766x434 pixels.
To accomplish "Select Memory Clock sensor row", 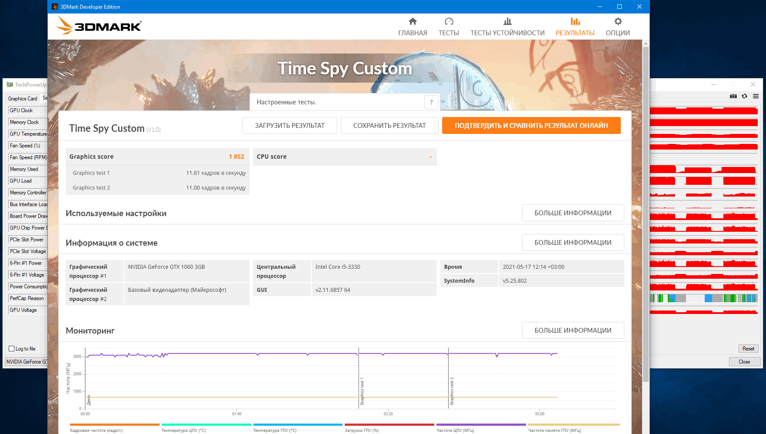I will pyautogui.click(x=28, y=122).
